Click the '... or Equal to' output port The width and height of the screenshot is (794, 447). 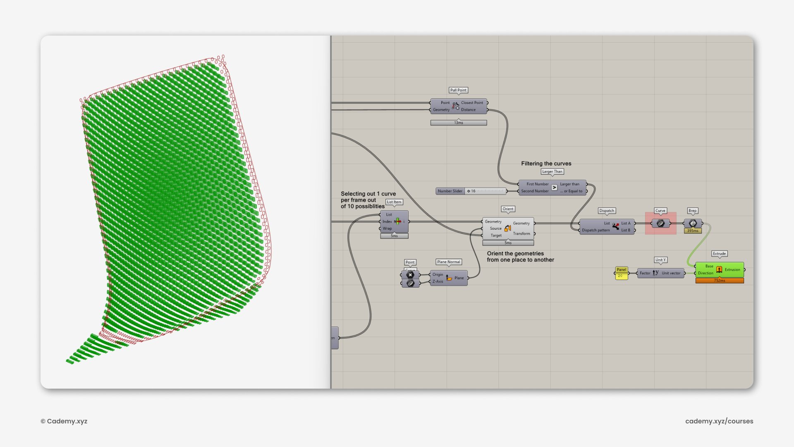[x=571, y=191]
